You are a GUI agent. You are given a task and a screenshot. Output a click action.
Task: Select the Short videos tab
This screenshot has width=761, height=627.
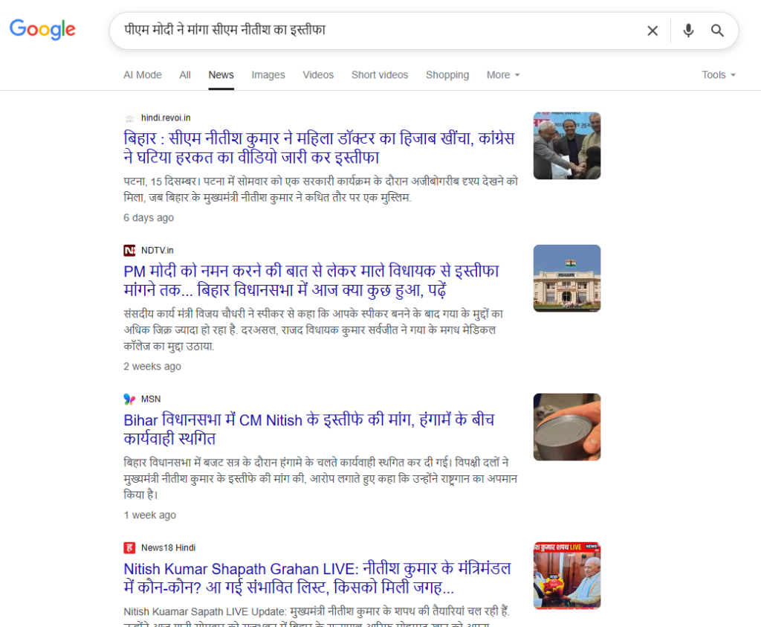click(x=380, y=75)
